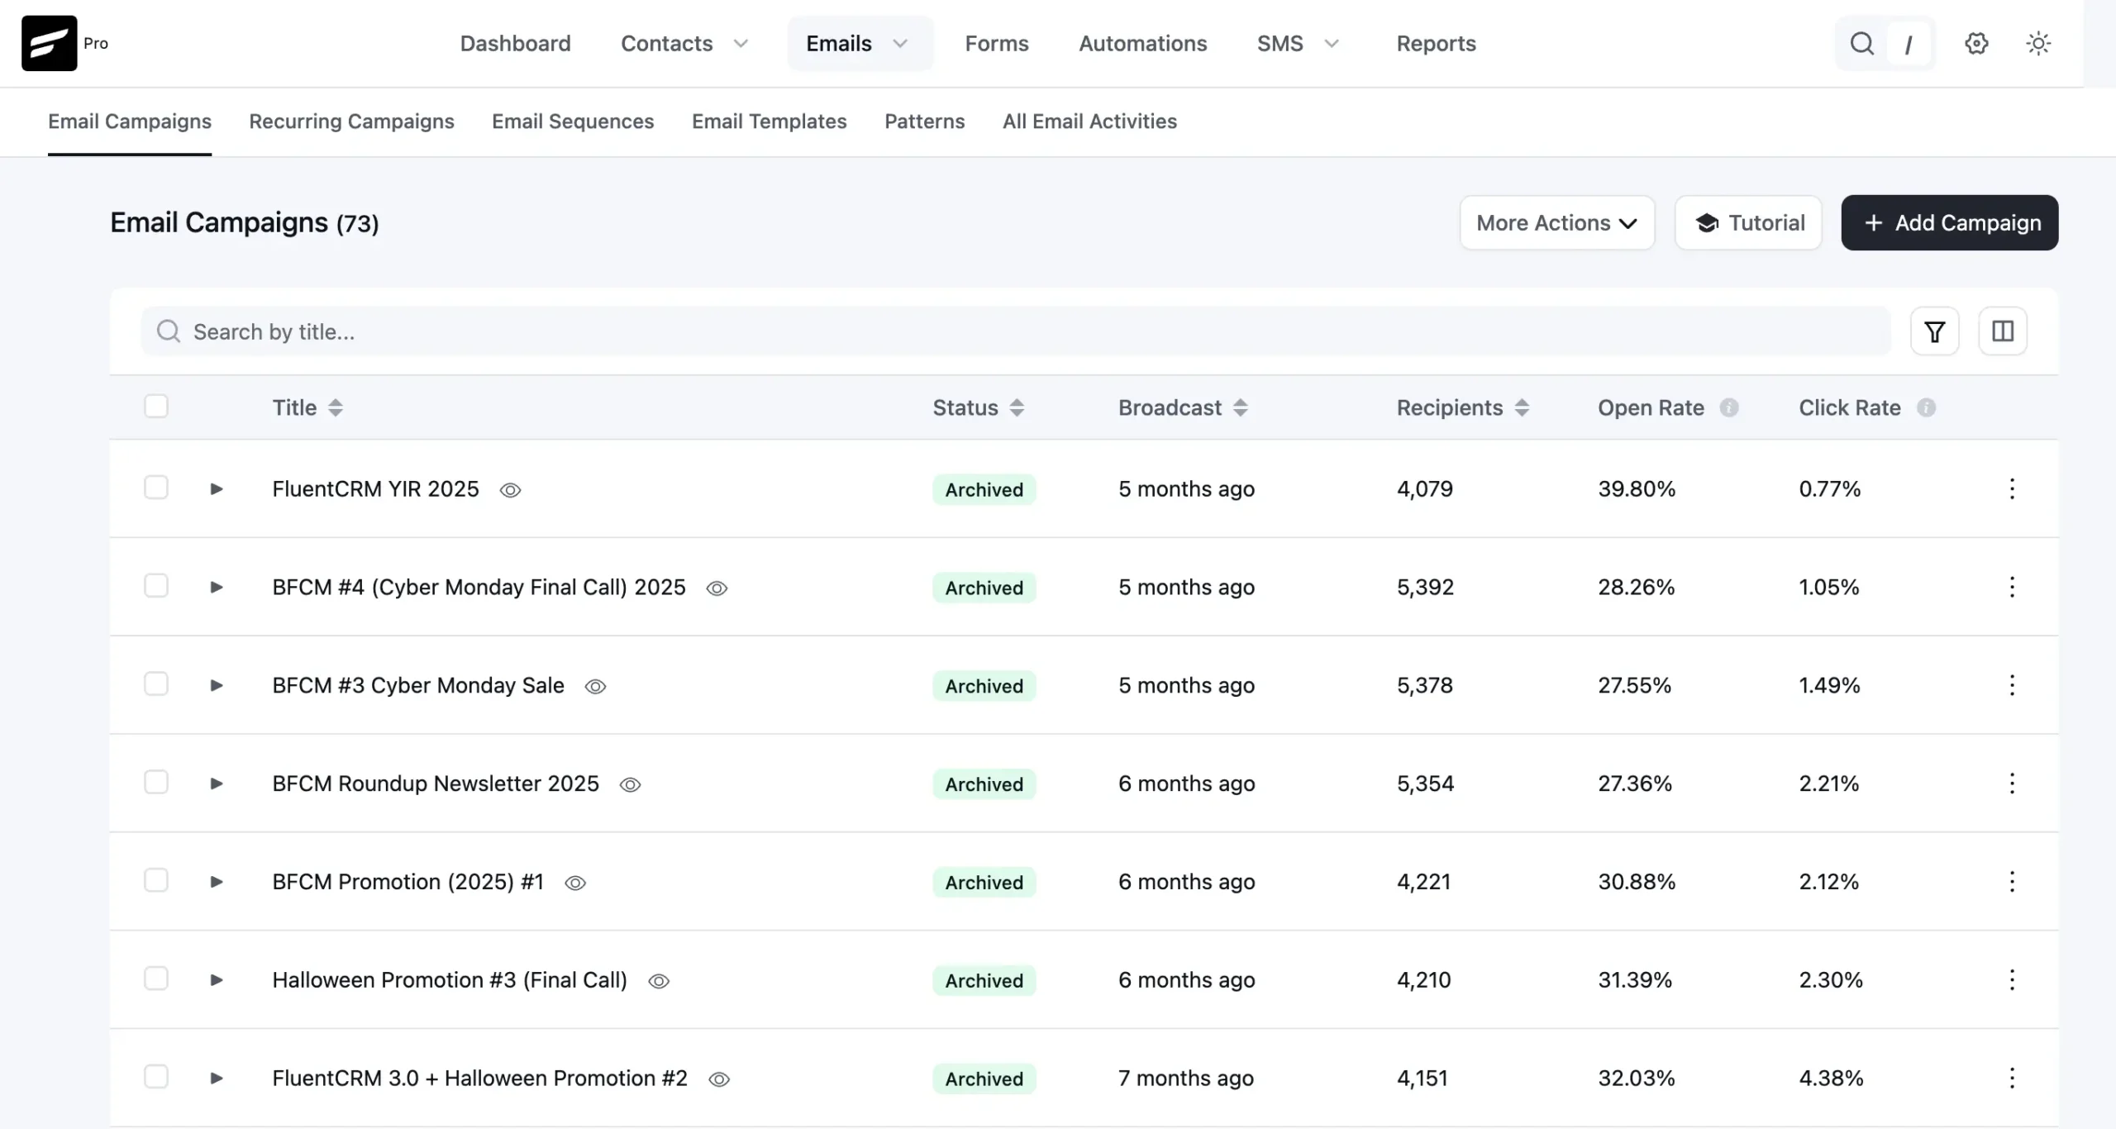Viewport: 2116px width, 1129px height.
Task: Open the Patterns tab
Action: [924, 121]
